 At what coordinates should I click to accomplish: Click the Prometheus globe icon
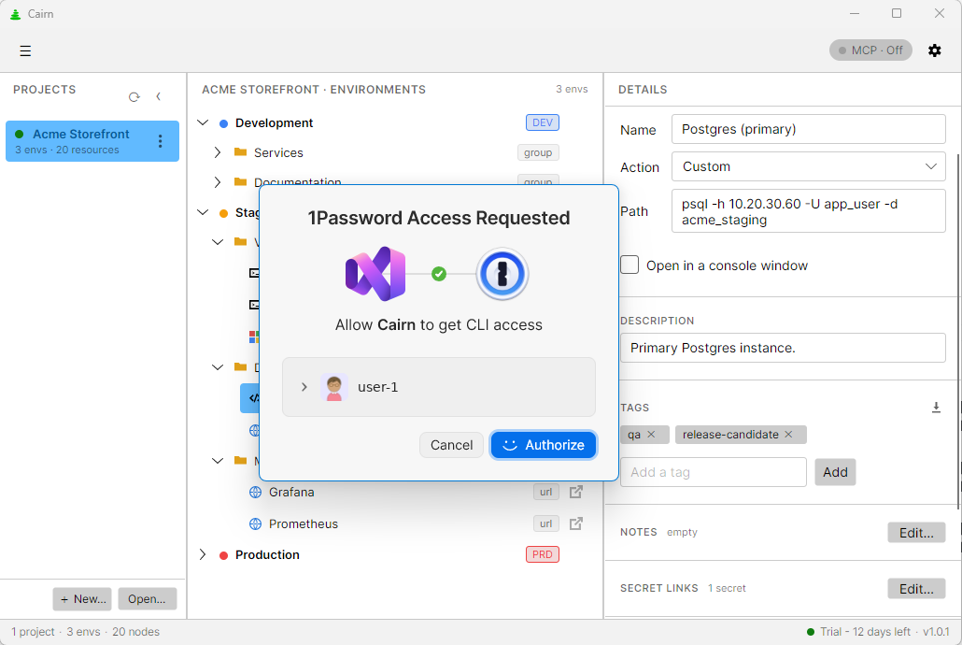coord(255,524)
